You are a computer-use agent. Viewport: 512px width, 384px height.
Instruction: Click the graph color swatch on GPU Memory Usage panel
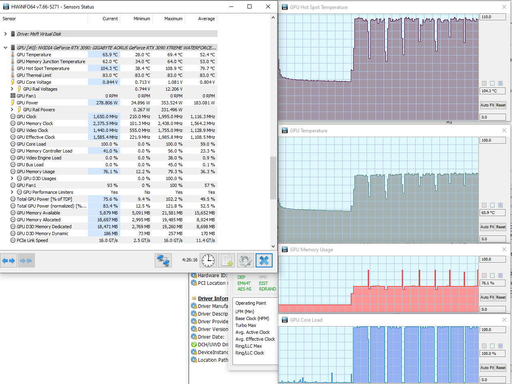[x=484, y=276]
